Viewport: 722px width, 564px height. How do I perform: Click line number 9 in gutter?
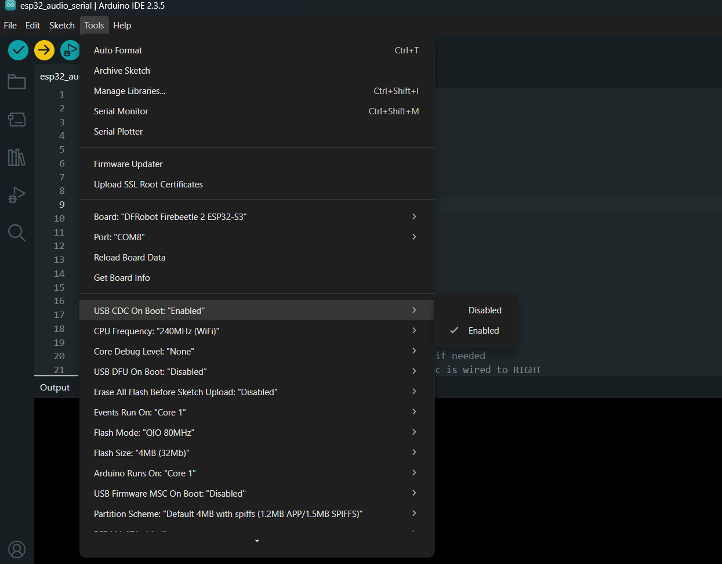point(62,204)
